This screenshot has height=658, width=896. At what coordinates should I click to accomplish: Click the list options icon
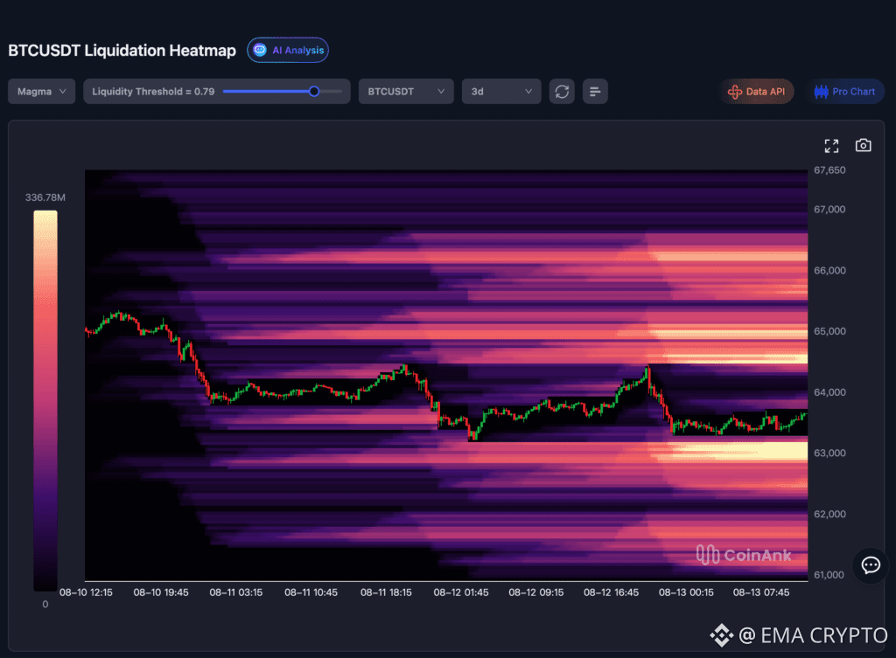pyautogui.click(x=595, y=91)
